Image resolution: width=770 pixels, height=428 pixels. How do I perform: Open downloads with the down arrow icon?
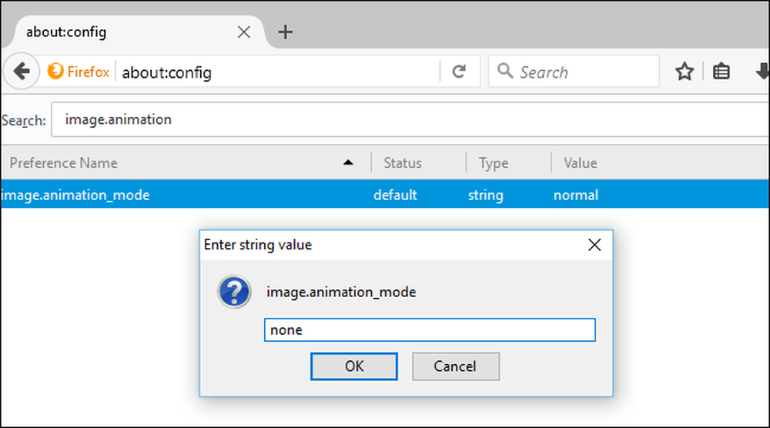(x=763, y=72)
